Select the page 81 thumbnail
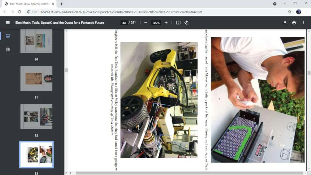 pyautogui.click(x=36, y=79)
